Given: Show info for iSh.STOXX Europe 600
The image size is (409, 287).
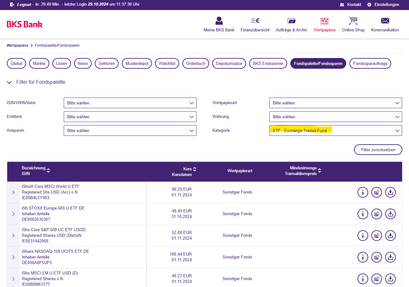Looking at the screenshot, I should [x=363, y=214].
